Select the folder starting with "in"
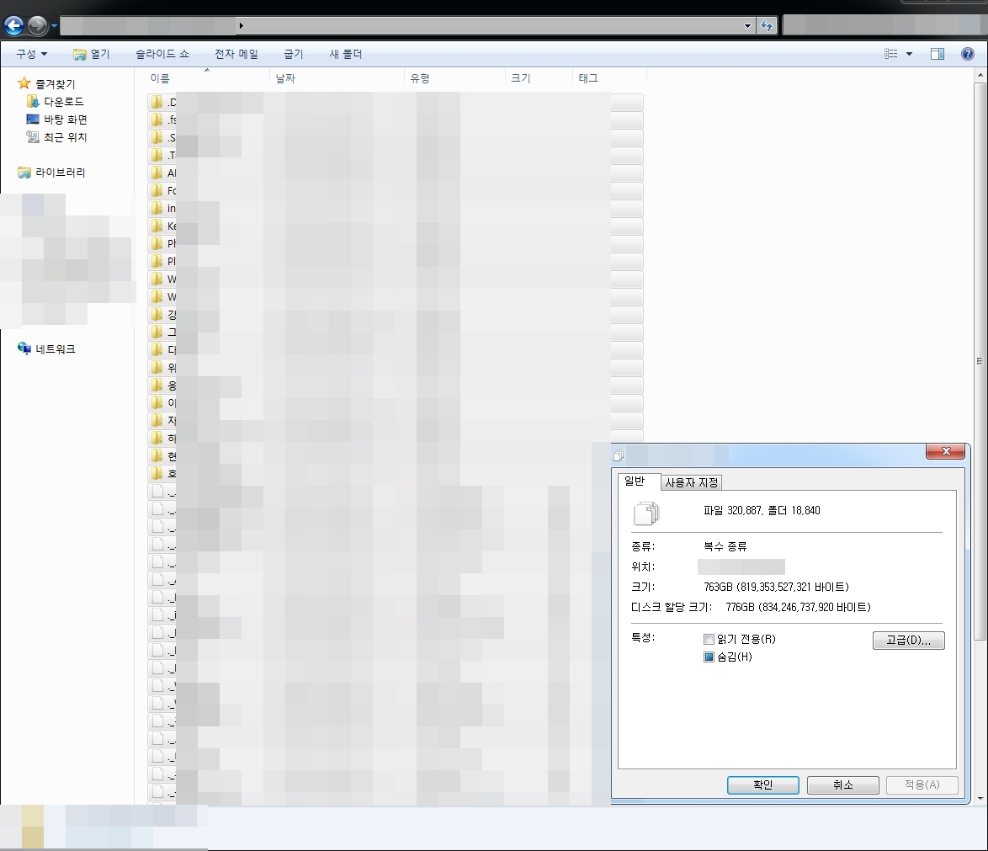988x851 pixels. tap(395, 208)
